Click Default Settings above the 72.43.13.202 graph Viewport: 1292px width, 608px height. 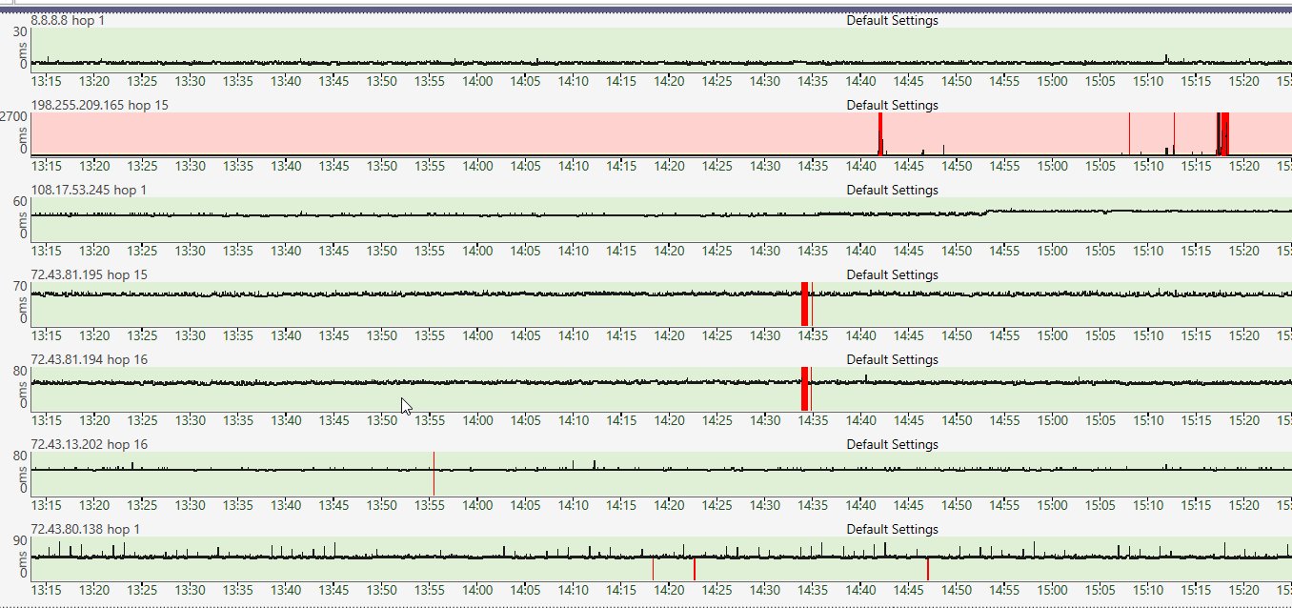892,444
